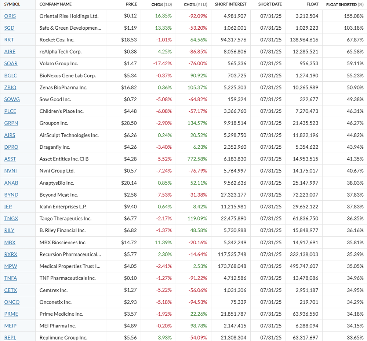This screenshot has width=367, height=341.
Task: Open the MEIP ticker link
Action: [10, 326]
